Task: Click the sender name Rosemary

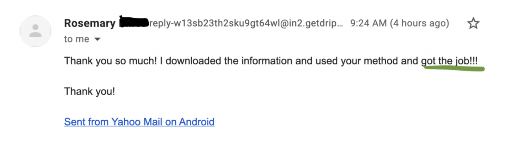Action: pos(90,24)
